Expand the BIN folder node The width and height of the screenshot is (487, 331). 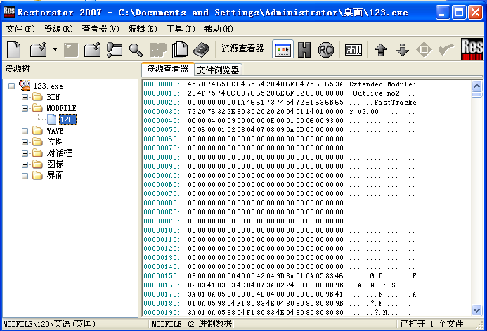25,97
